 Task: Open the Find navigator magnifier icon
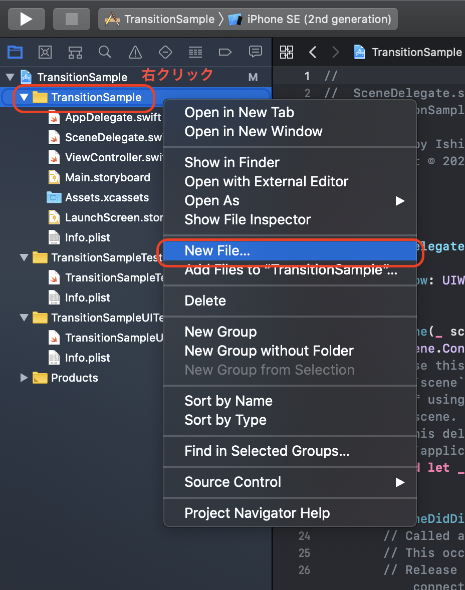pyautogui.click(x=105, y=52)
